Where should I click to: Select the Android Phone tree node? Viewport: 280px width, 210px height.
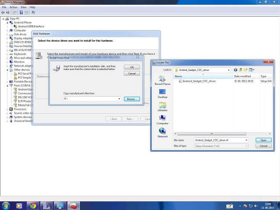pyautogui.click(x=23, y=22)
